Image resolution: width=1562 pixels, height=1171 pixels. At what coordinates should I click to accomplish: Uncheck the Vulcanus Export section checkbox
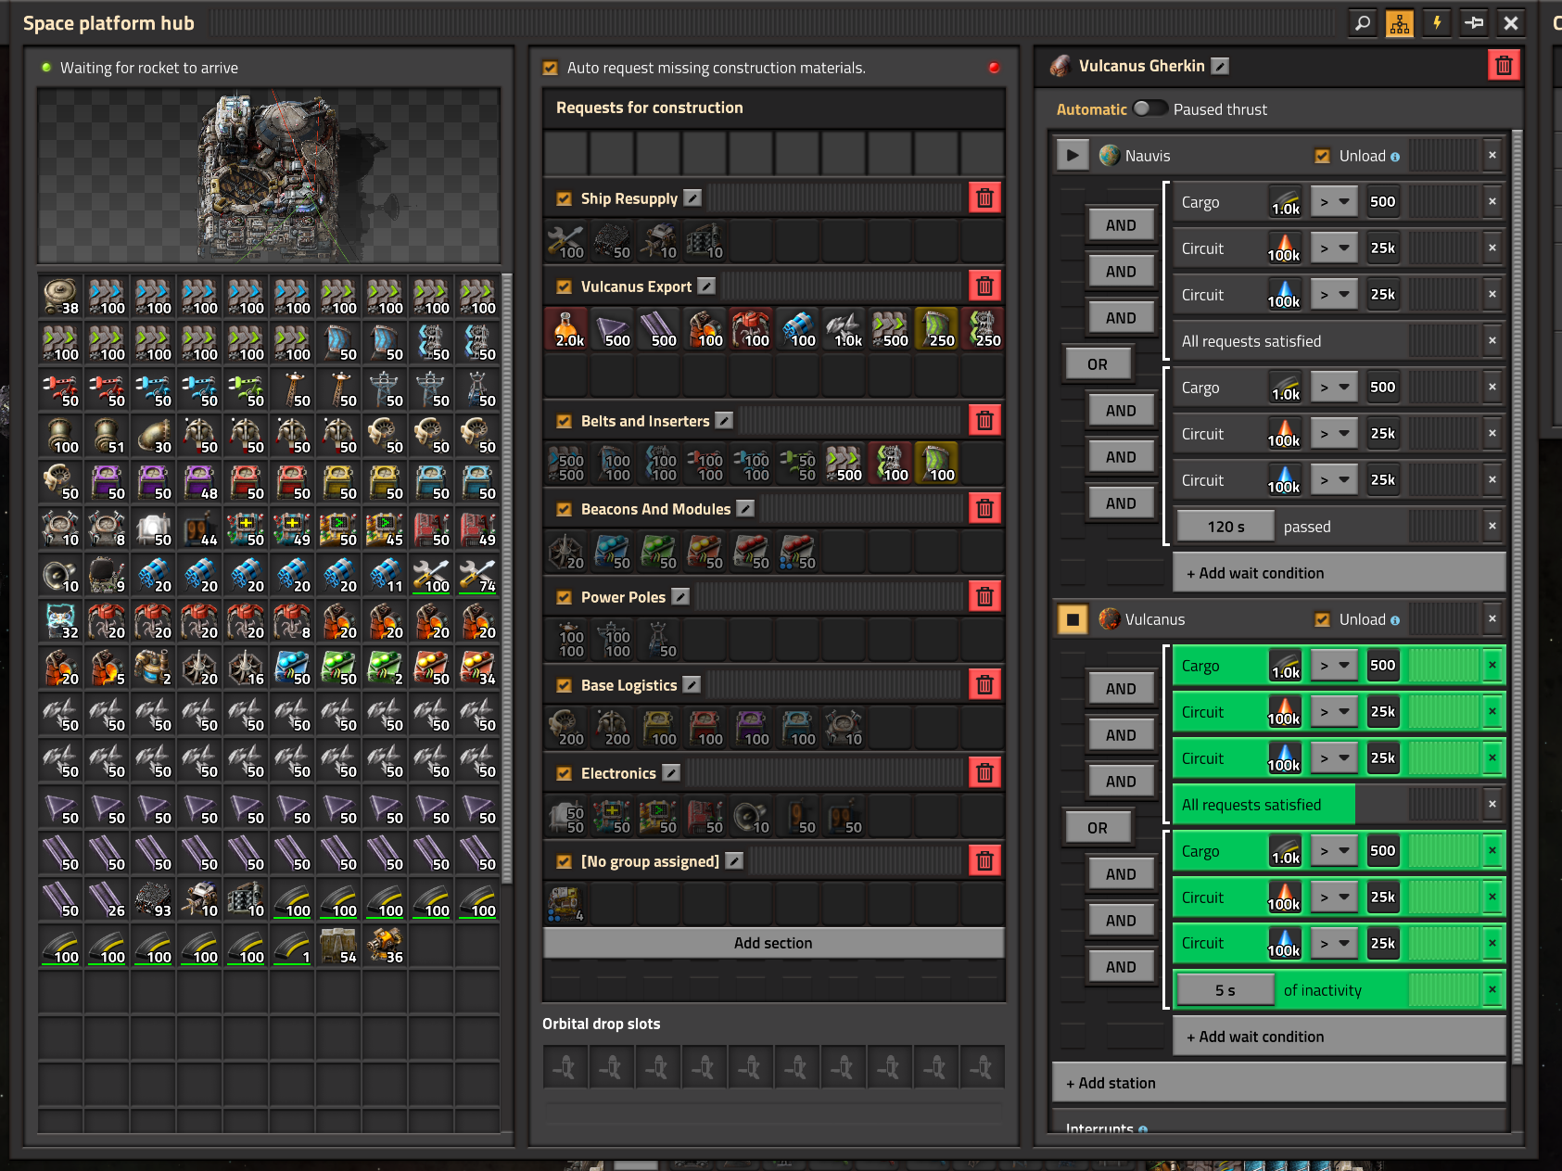click(x=564, y=286)
